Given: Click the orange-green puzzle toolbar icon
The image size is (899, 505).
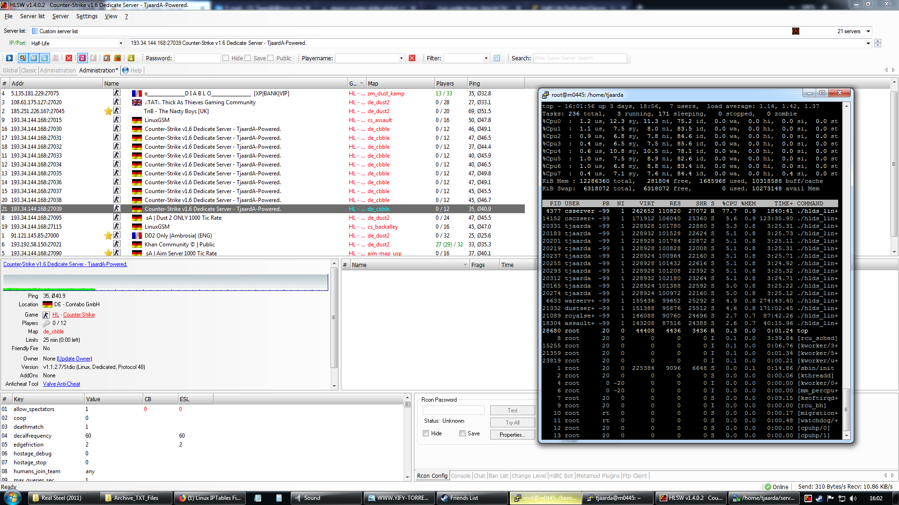Looking at the screenshot, I should click(x=118, y=58).
